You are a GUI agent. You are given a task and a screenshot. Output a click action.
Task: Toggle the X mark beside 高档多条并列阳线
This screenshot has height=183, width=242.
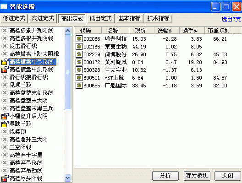click(5, 31)
